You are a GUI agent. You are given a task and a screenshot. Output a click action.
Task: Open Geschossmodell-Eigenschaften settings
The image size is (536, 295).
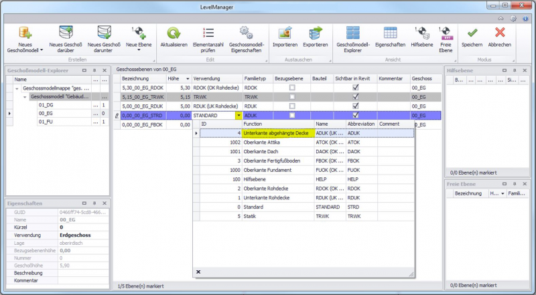pos(246,32)
